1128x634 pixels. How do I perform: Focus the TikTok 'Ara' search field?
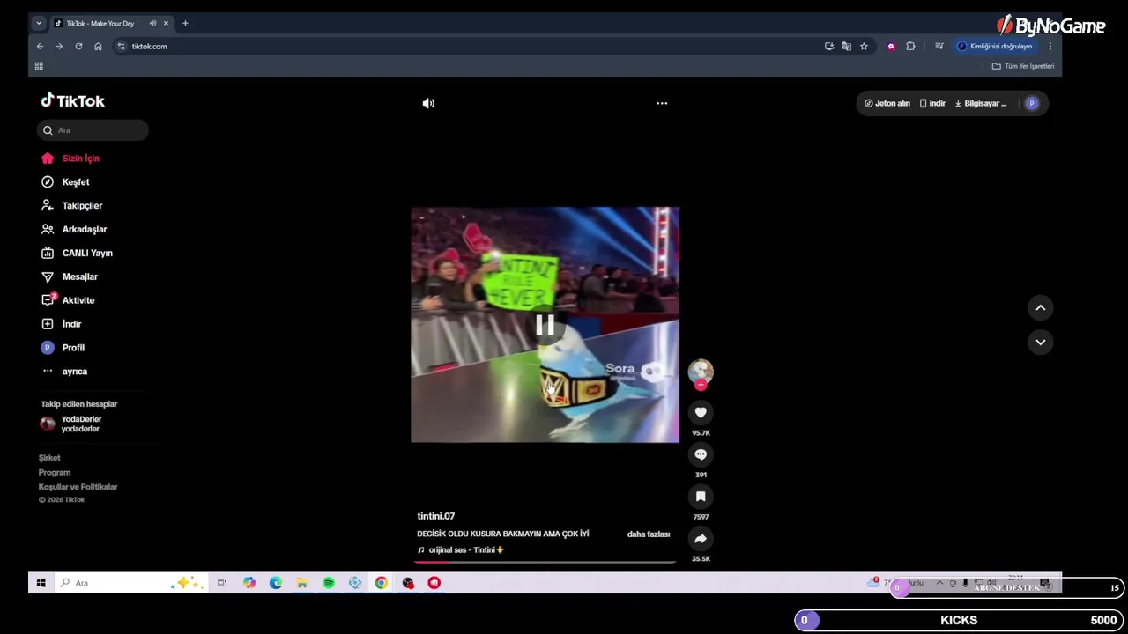point(93,130)
